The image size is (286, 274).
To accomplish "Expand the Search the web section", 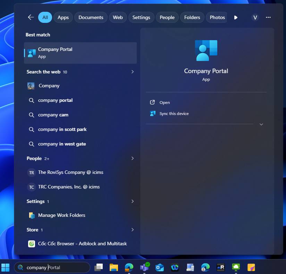I will (132, 72).
